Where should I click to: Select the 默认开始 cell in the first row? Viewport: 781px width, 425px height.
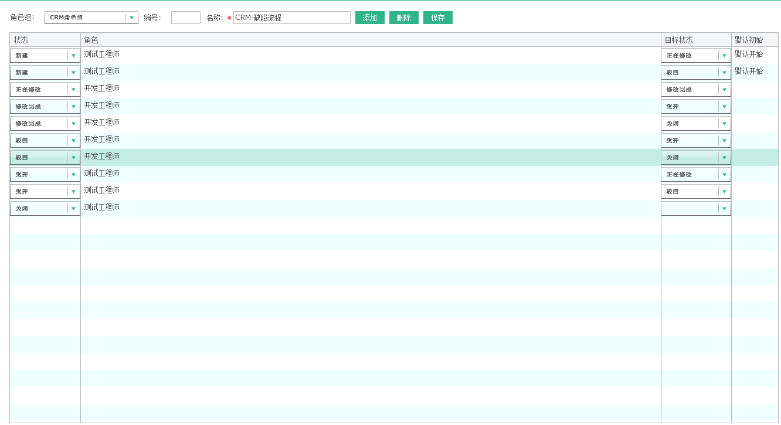[749, 55]
